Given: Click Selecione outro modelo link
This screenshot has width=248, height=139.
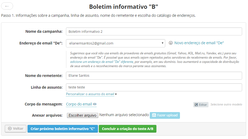Looking at the screenshot, I should click(226, 104).
